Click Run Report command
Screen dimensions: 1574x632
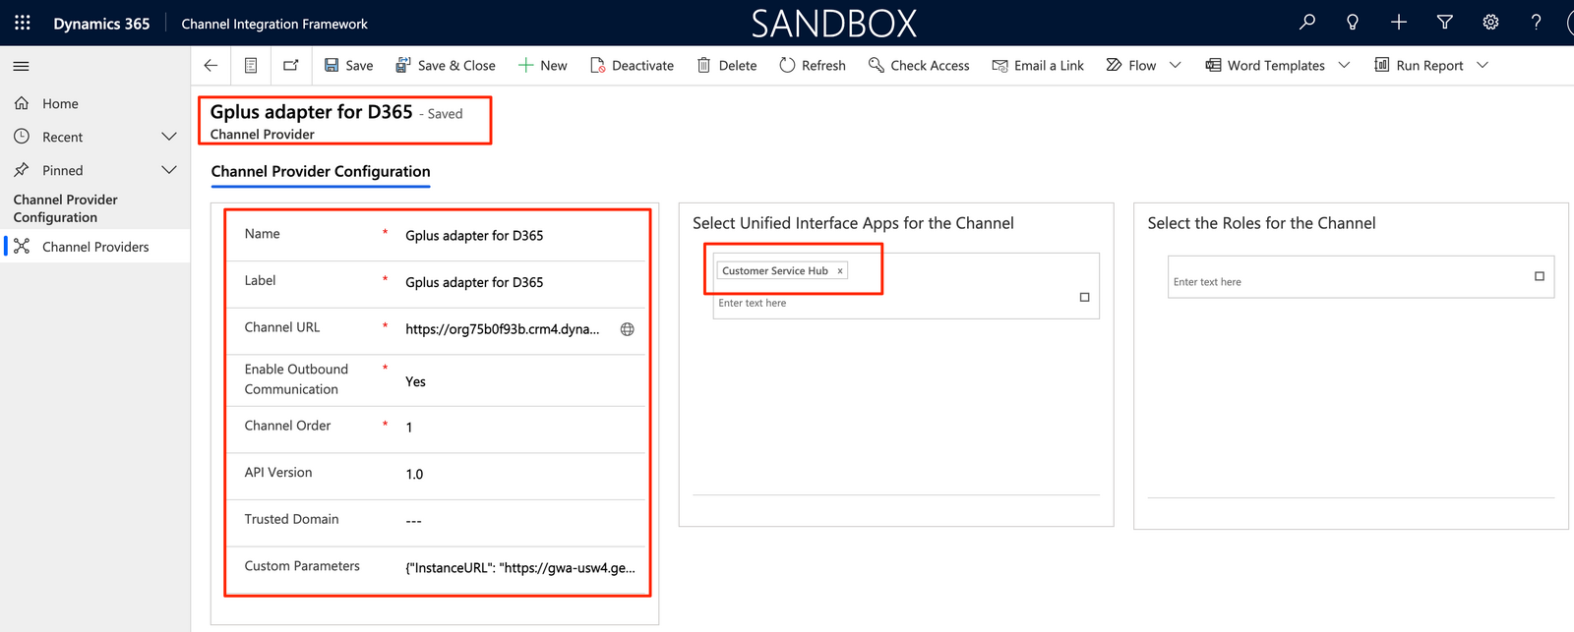click(1419, 65)
